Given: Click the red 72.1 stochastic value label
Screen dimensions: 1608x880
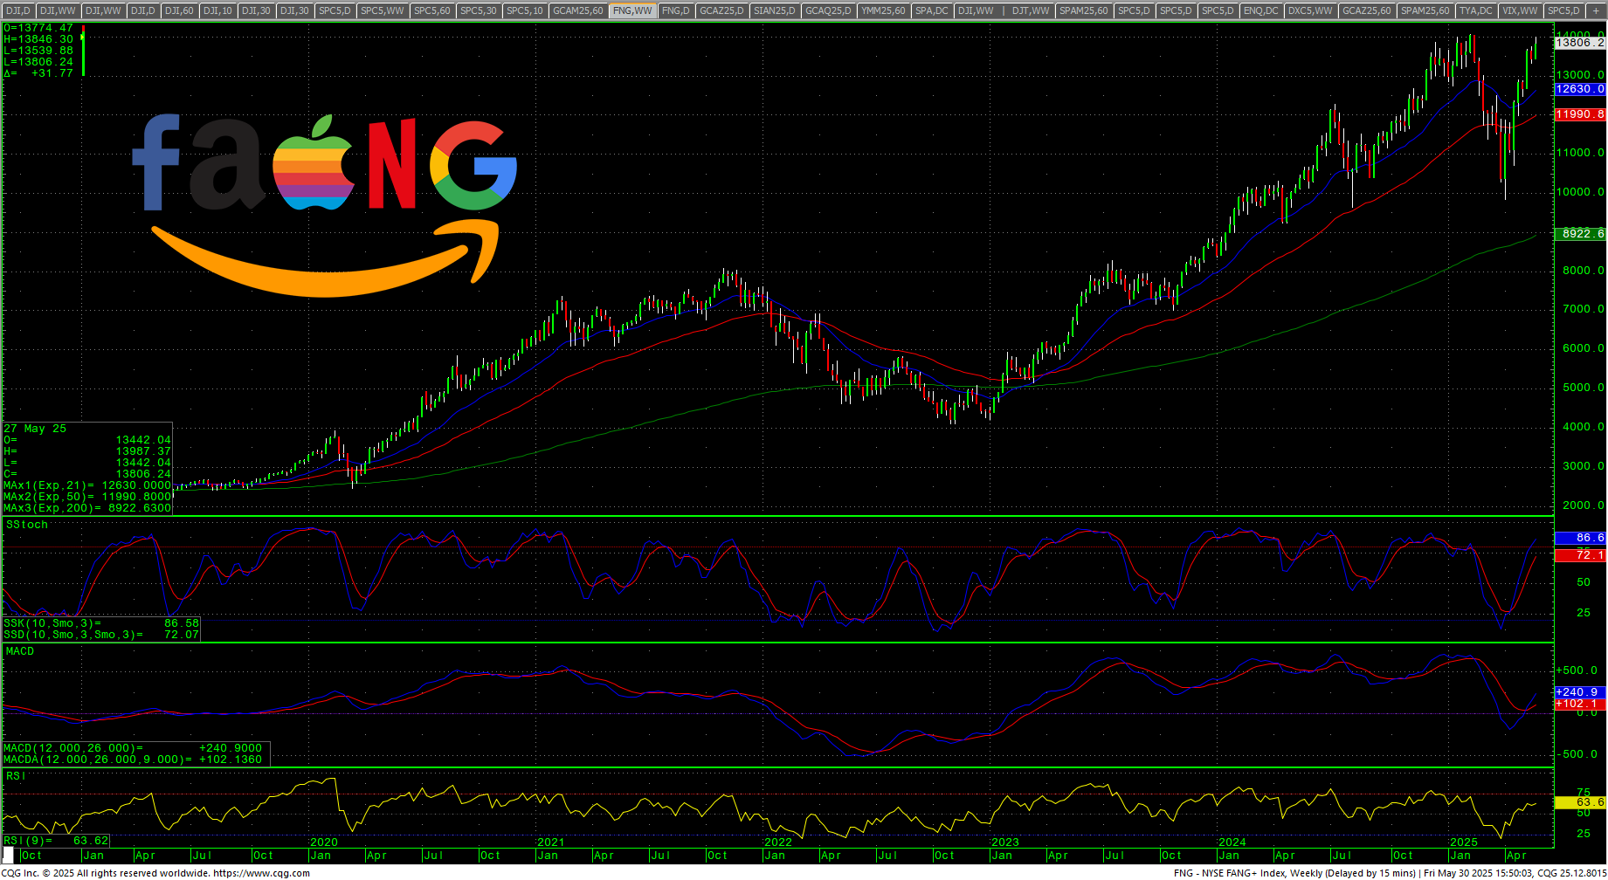Looking at the screenshot, I should pos(1580,555).
